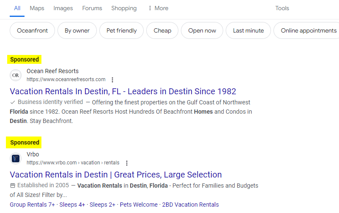Viewport: 339px width, 213px height.
Task: Open the Group Rentals 7+ sitelink
Action: [32, 205]
